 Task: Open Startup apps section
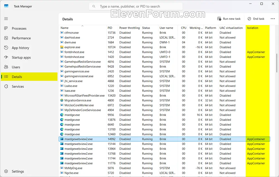(x=29, y=57)
